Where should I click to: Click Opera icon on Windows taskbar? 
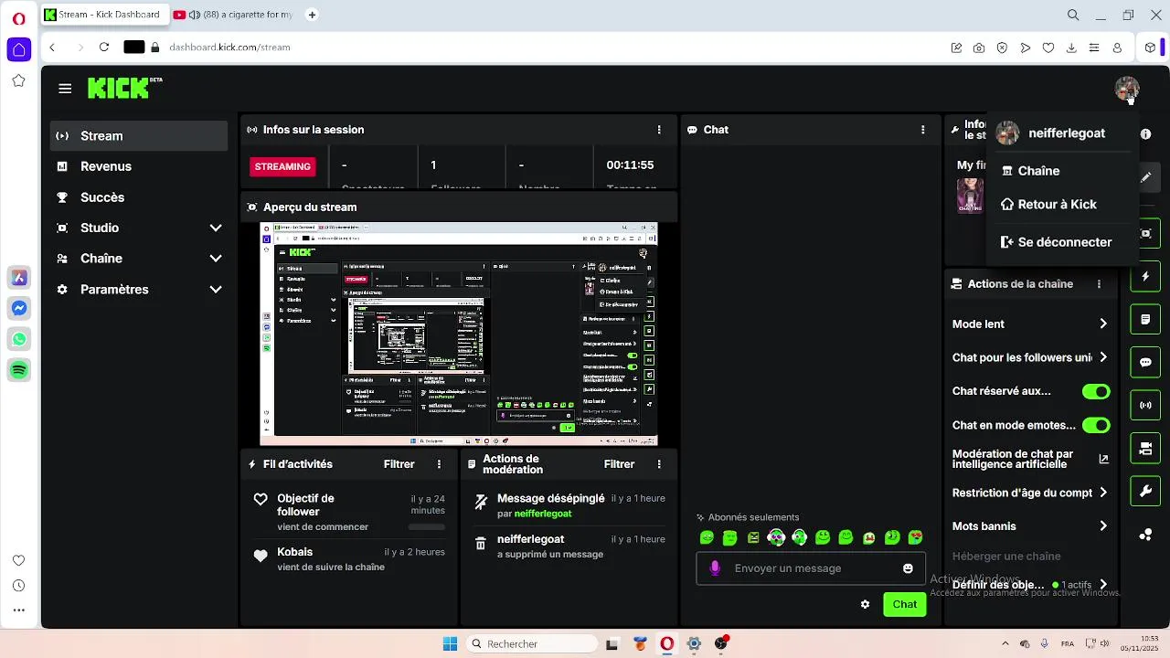click(666, 644)
